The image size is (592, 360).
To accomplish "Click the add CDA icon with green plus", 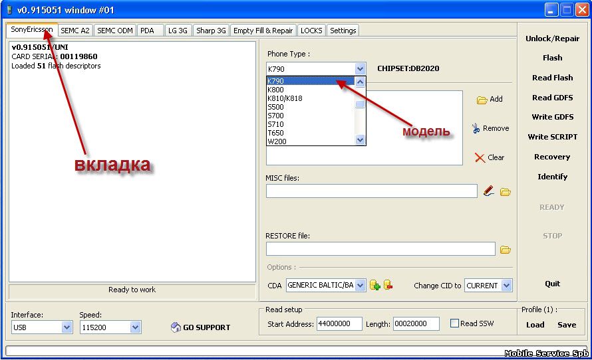I will 375,285.
